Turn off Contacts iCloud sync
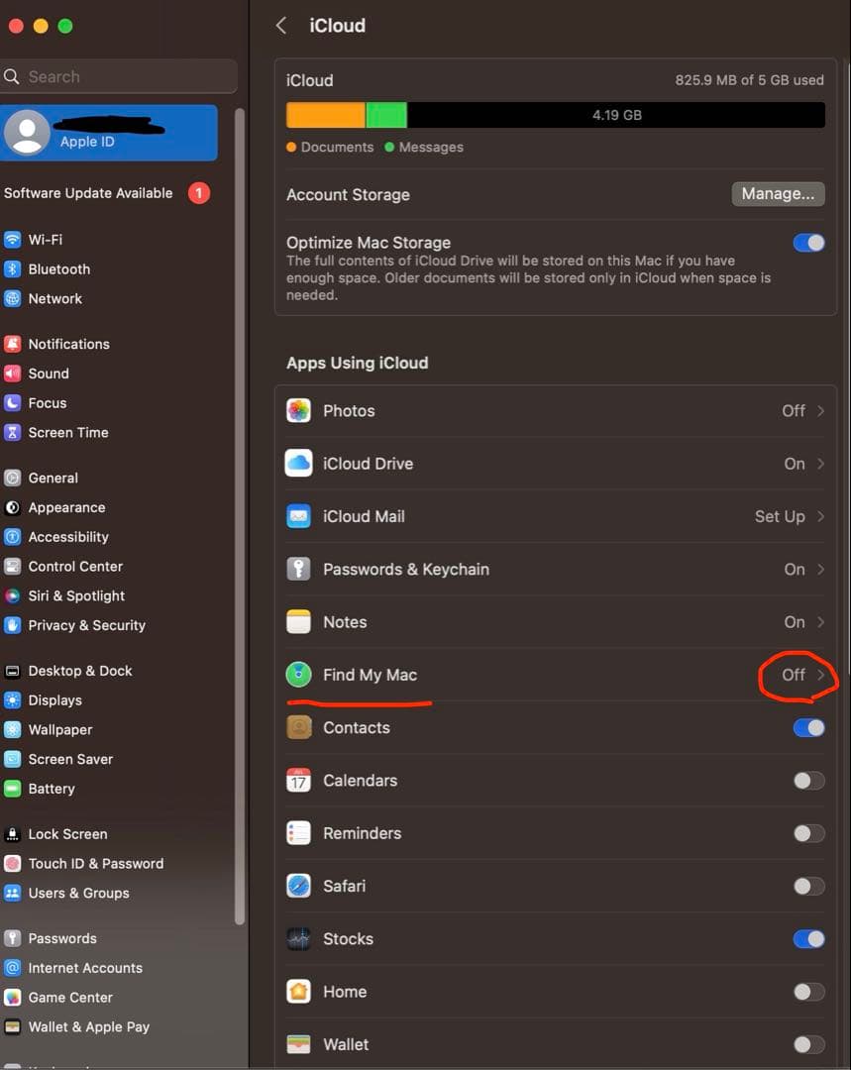The width and height of the screenshot is (851, 1070). tap(808, 728)
